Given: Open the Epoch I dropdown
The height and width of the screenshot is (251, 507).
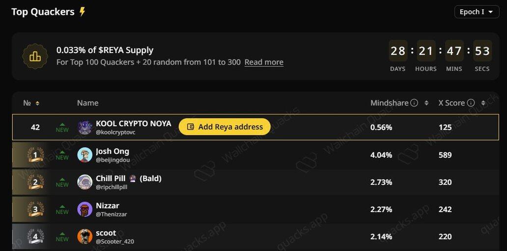Looking at the screenshot, I should (x=476, y=12).
